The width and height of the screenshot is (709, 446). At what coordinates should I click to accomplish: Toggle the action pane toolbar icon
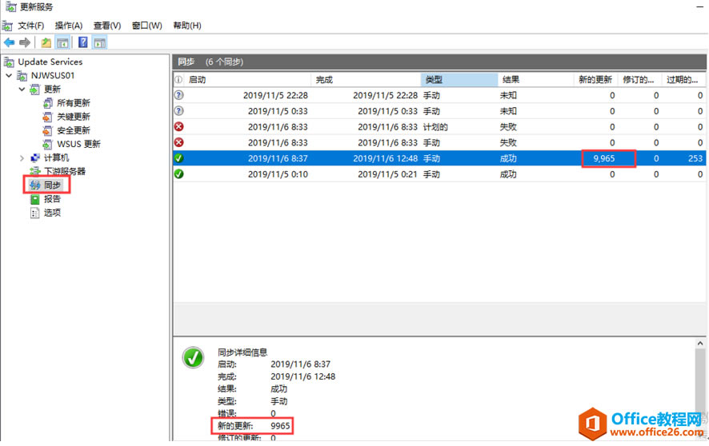point(99,43)
